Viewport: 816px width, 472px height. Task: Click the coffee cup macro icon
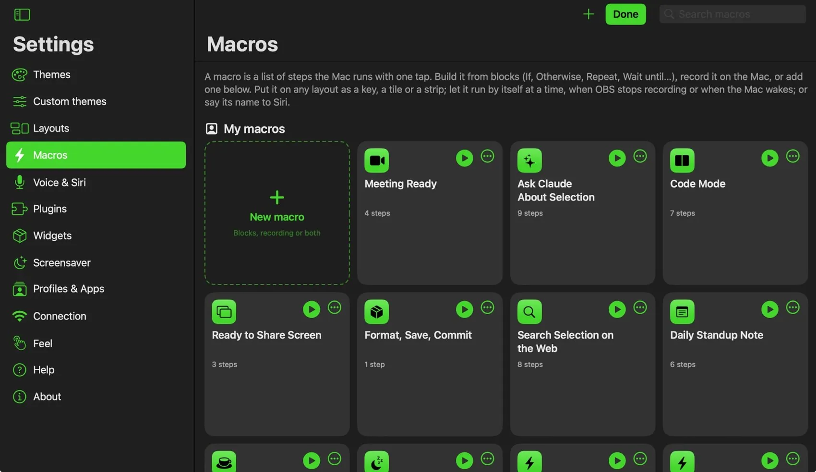tap(224, 461)
